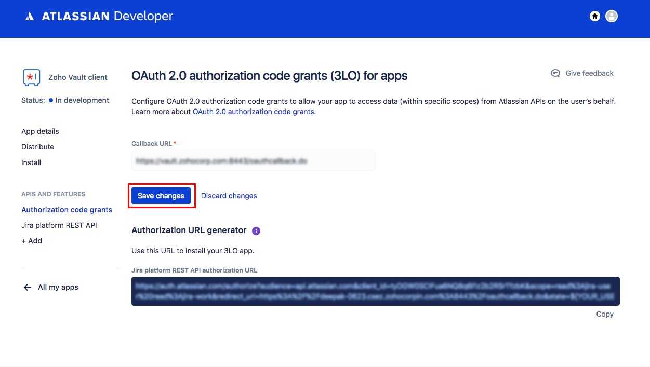Focus the Callback URL input field
Viewport: 650px width, 367px height.
pos(254,161)
